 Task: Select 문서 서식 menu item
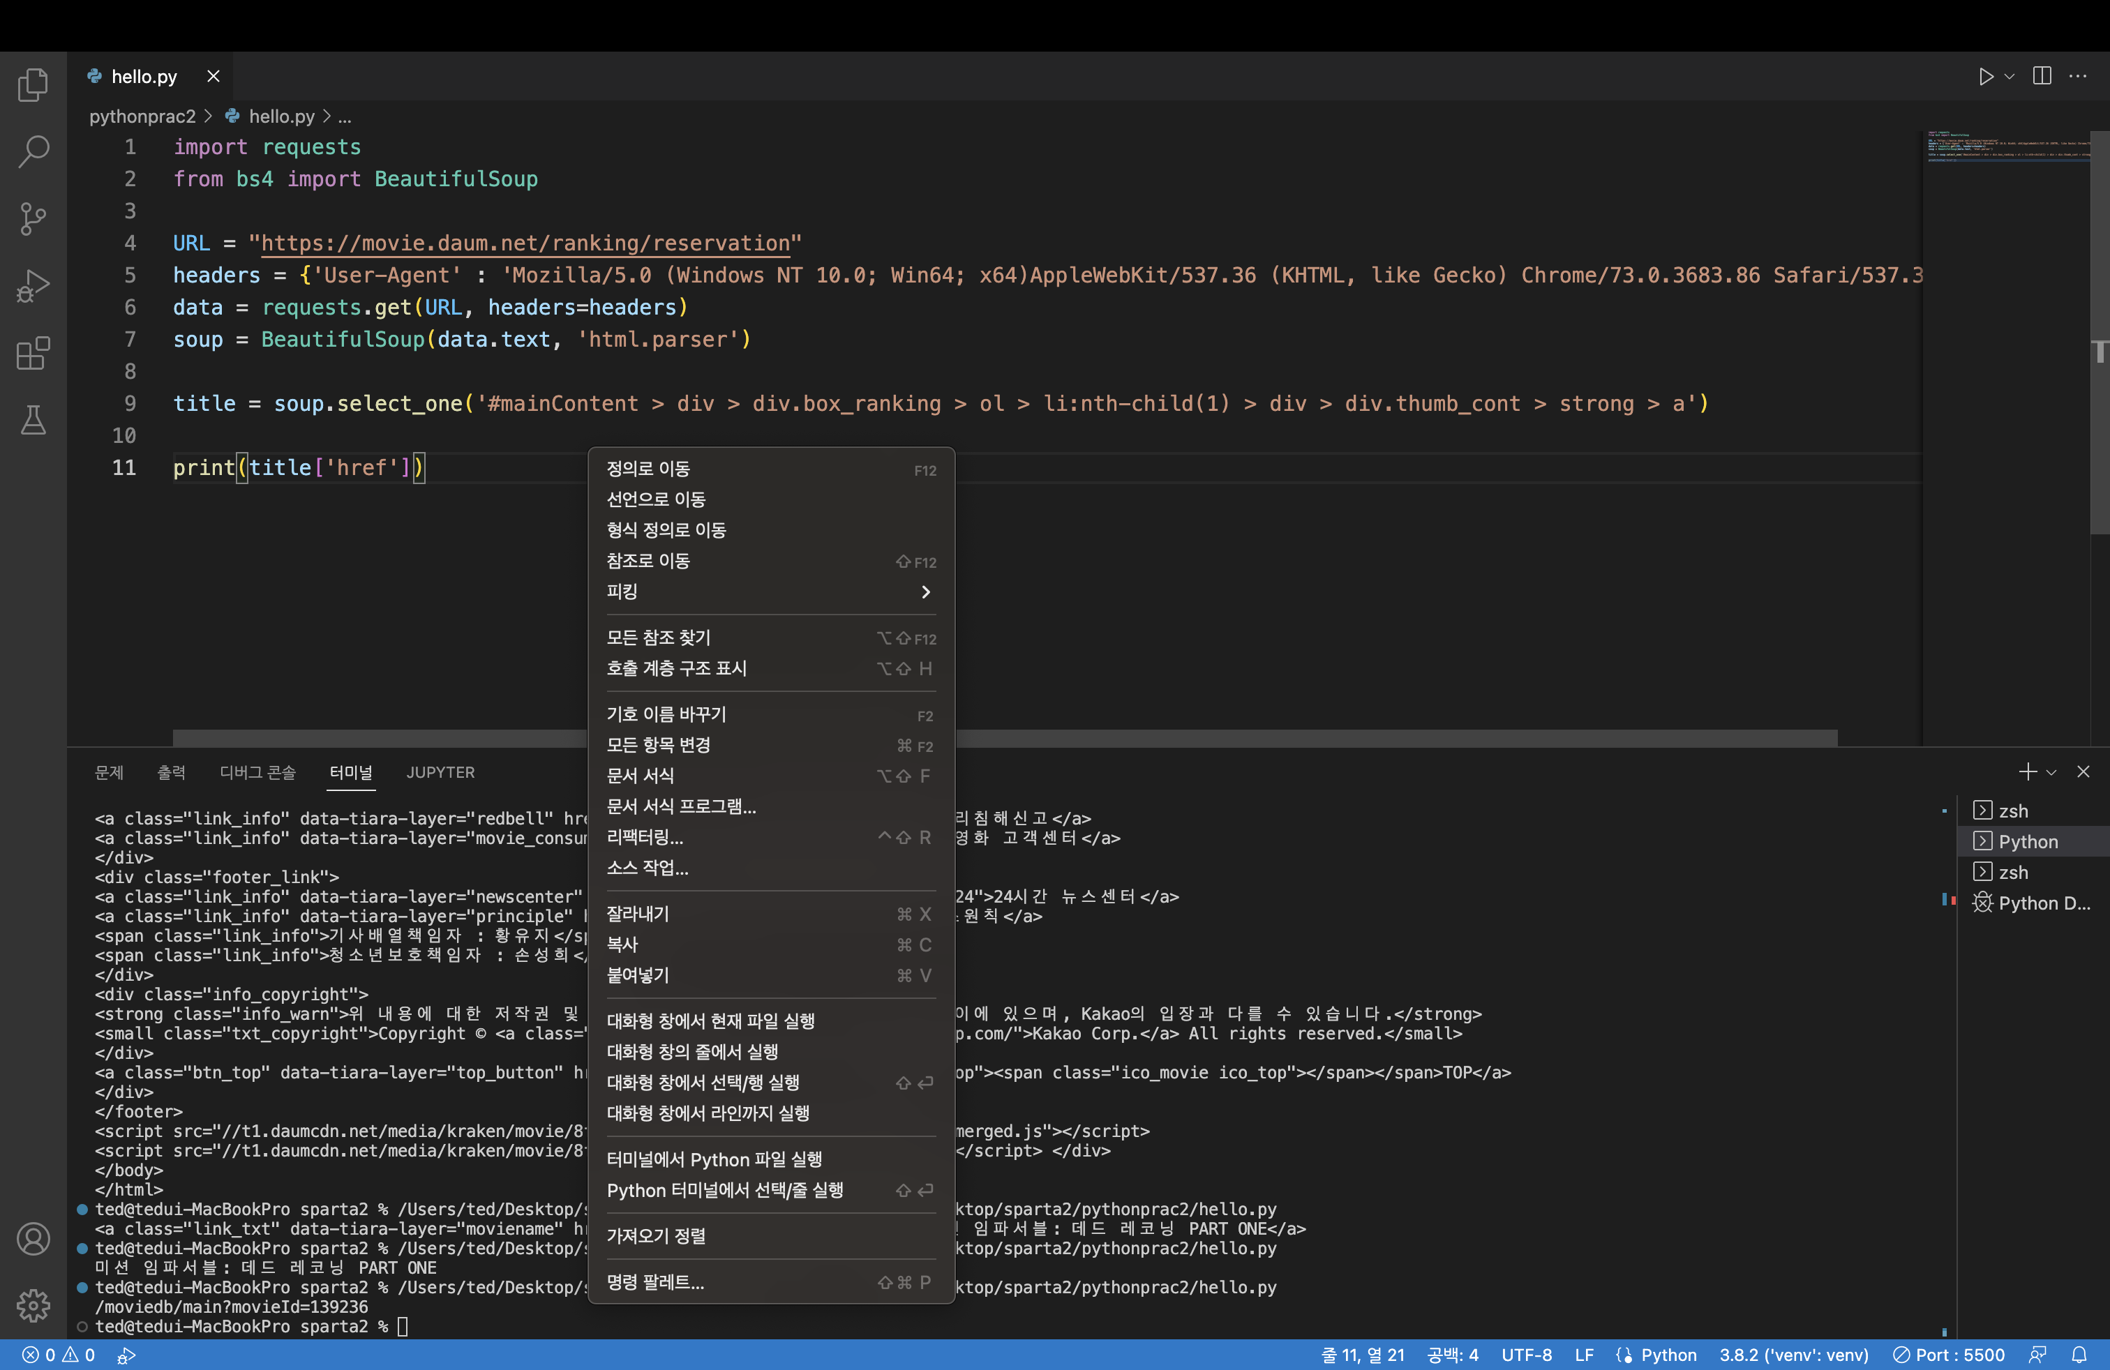pos(770,776)
